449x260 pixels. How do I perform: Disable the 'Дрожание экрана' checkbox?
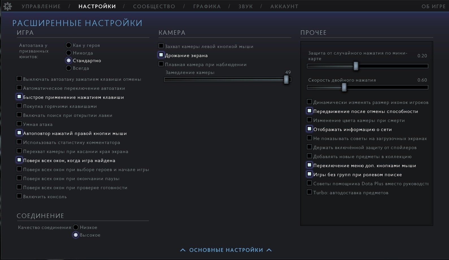[161, 55]
